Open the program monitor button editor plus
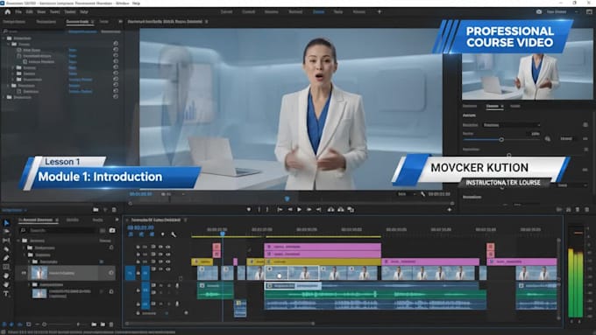Viewport: 596px width, 335px height. [x=450, y=209]
